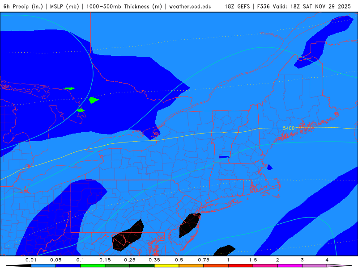Select the light blue 0.01–0.05 color swatch
The height and width of the screenshot is (268, 358).
(43, 266)
